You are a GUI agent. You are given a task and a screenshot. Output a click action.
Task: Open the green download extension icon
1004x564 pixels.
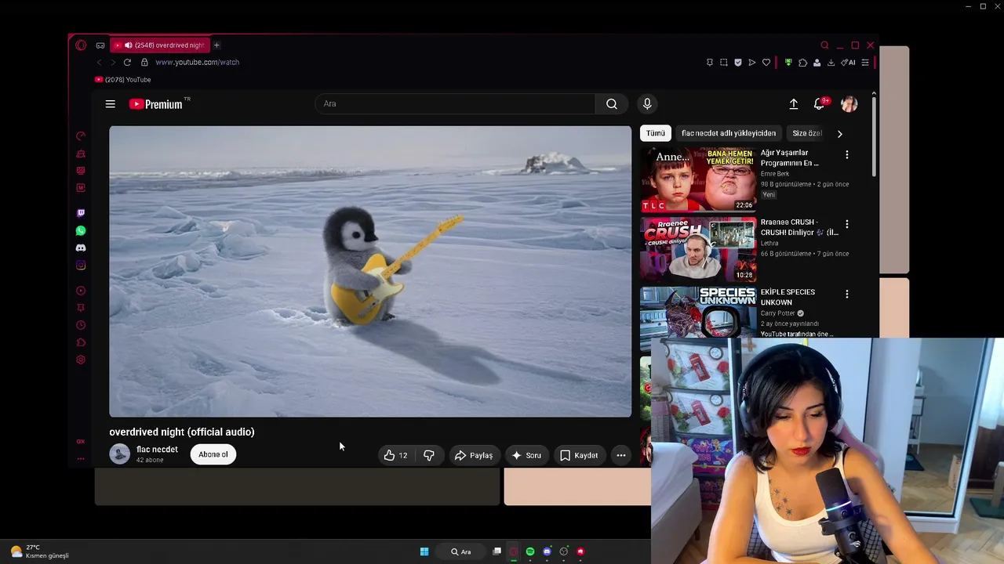click(x=788, y=63)
